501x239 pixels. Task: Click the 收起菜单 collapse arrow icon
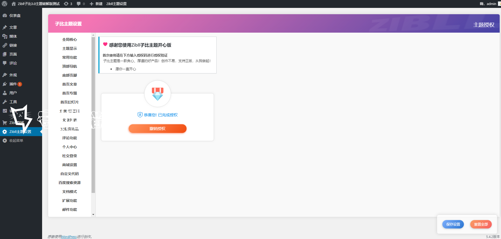(x=5, y=141)
